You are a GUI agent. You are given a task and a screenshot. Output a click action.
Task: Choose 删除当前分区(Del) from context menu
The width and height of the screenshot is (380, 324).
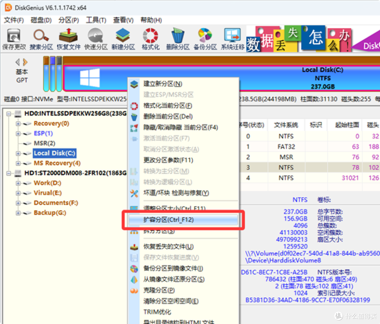pos(183,117)
